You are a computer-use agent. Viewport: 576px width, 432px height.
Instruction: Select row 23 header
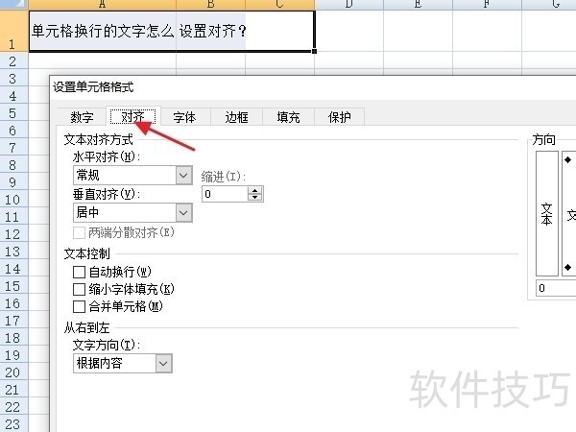click(x=14, y=424)
